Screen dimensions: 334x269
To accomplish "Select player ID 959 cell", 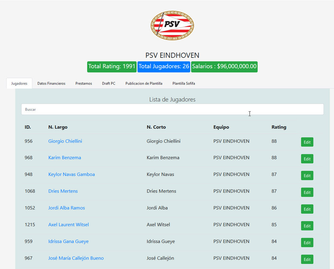I will [29, 241].
